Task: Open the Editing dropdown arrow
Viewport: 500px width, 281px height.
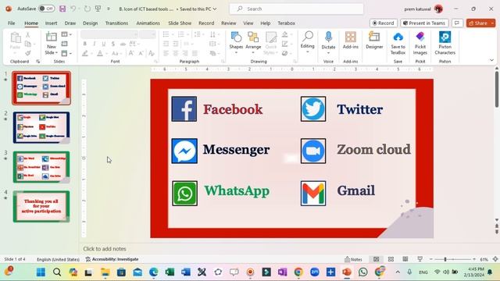Action: click(307, 52)
